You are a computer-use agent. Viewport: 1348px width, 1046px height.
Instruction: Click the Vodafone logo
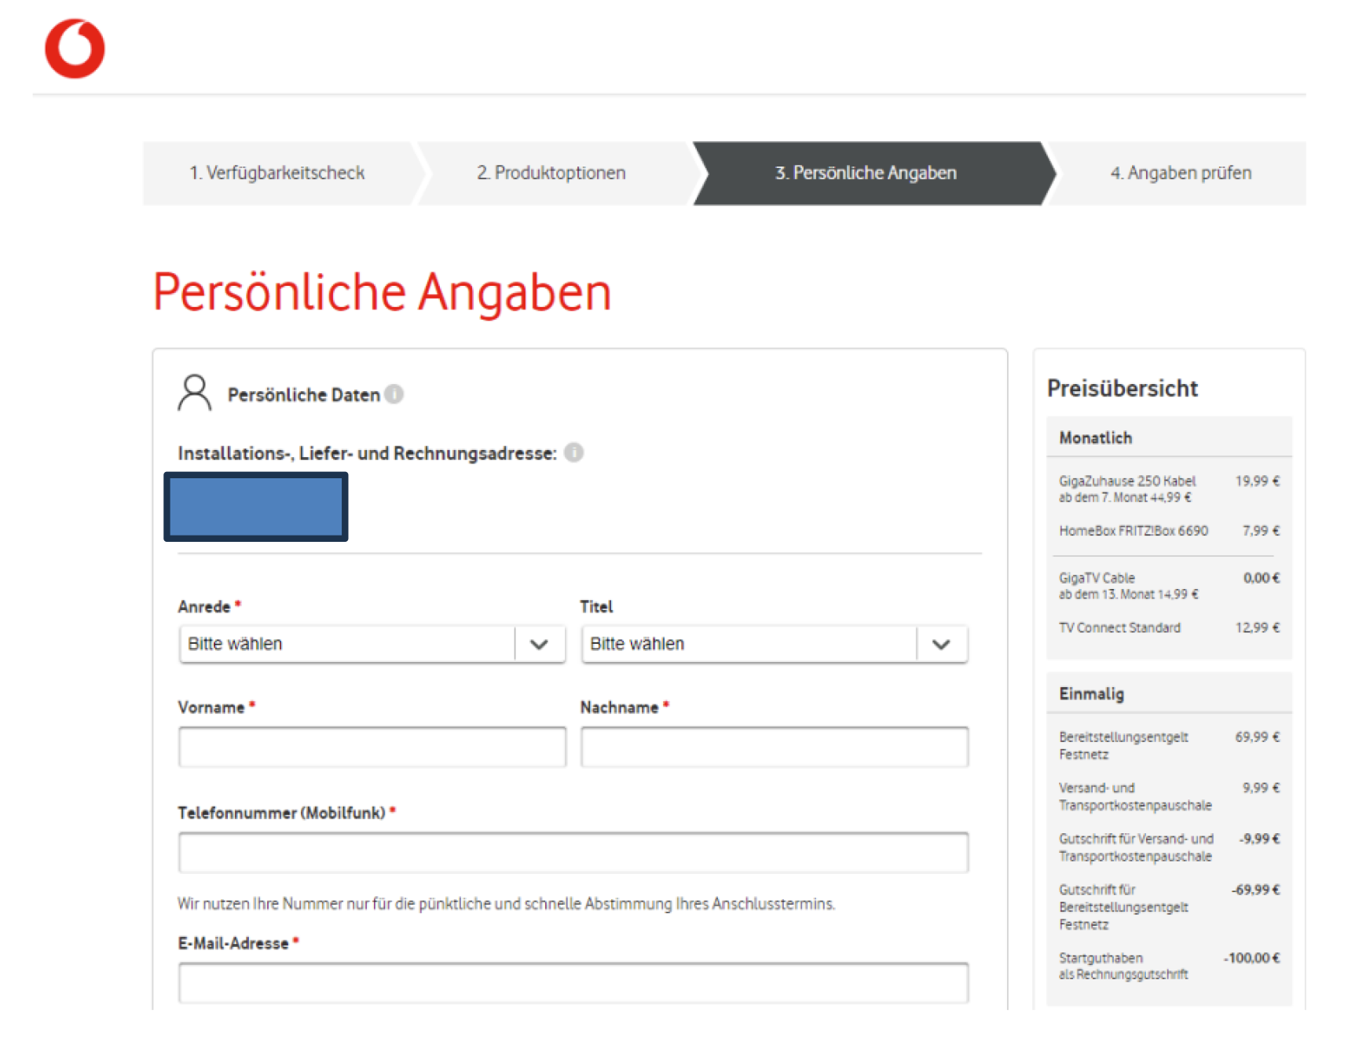tap(75, 49)
